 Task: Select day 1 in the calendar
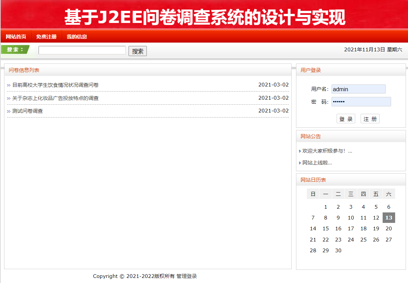[325, 207]
